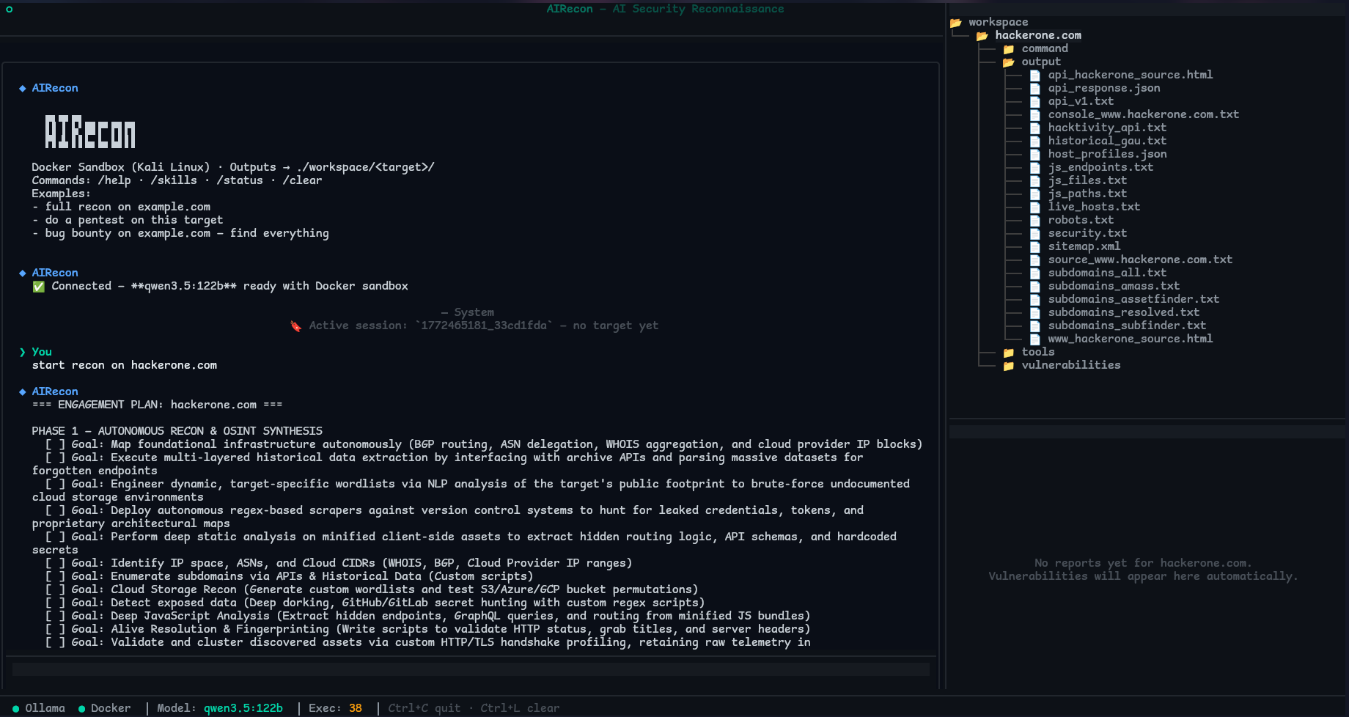Click the vulnerabilities folder icon
The height and width of the screenshot is (717, 1349).
[1009, 366]
